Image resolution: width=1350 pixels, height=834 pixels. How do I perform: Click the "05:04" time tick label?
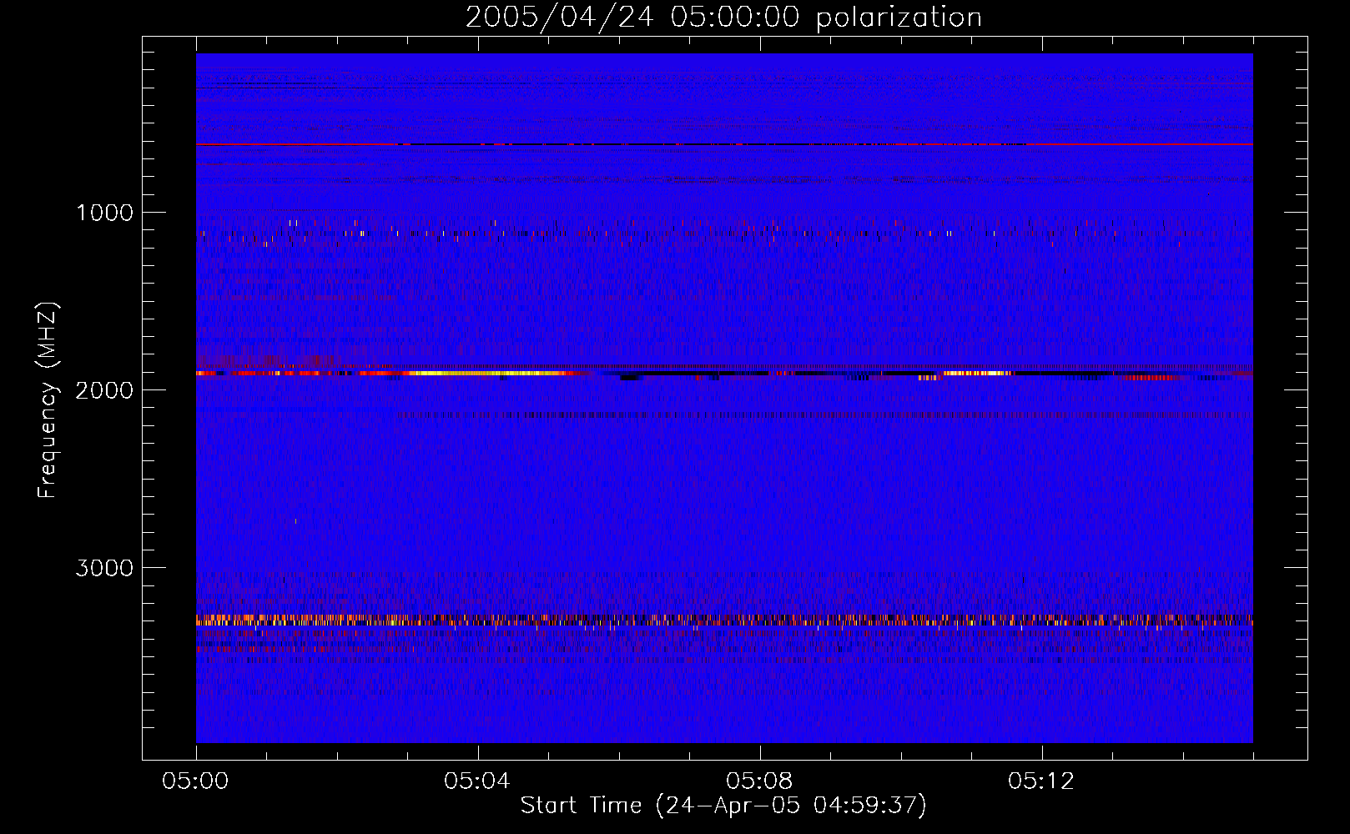pos(478,781)
